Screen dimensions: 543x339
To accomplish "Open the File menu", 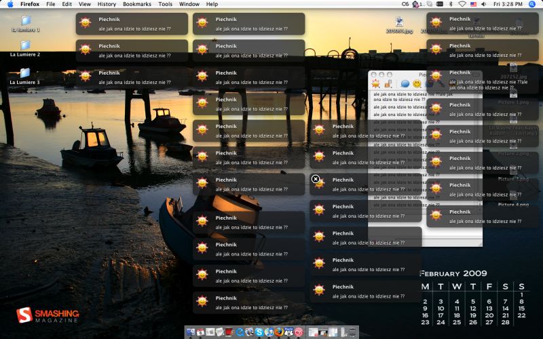I will click(x=50, y=4).
